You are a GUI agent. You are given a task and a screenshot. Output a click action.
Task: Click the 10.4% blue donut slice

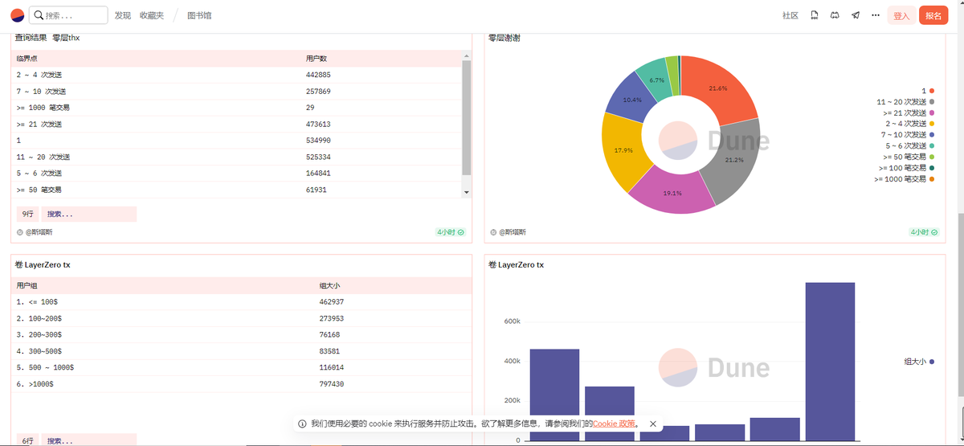[631, 100]
